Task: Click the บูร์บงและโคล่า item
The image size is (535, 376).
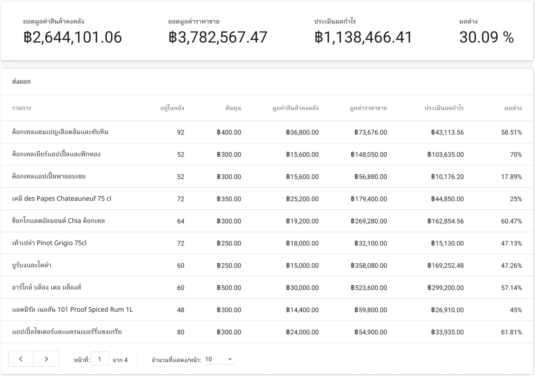Action: coord(32,265)
